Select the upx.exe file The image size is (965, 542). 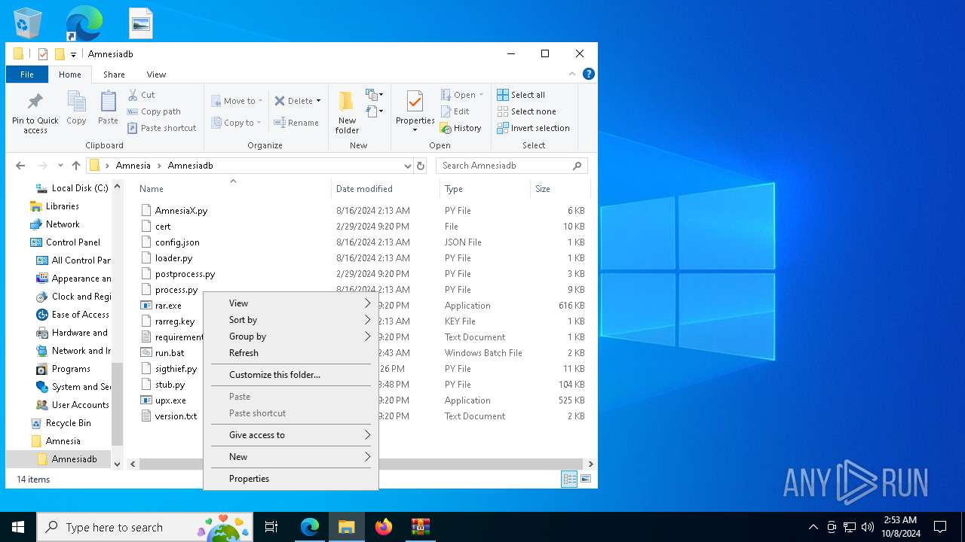coord(170,400)
